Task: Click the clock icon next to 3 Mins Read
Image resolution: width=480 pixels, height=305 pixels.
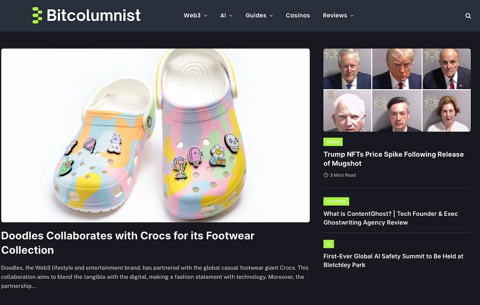Action: pos(325,175)
